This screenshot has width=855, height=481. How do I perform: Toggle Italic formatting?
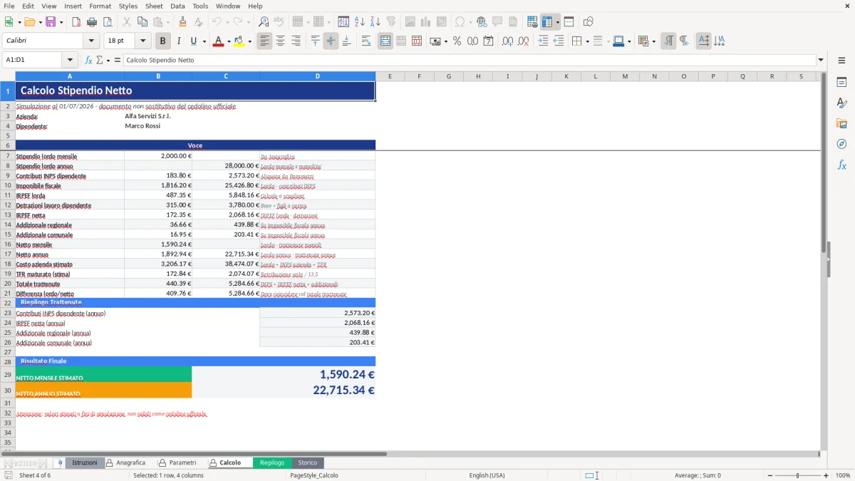click(x=178, y=41)
